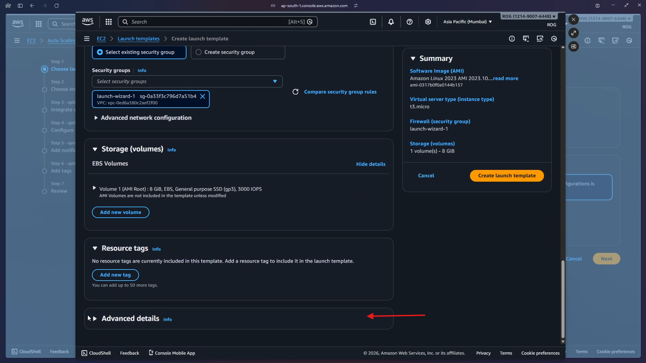Click the Create launch template button
The height and width of the screenshot is (363, 646).
506,176
